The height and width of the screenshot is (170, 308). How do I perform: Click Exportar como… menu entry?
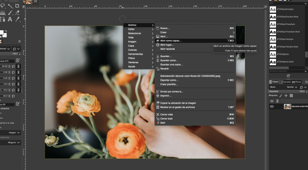click(169, 80)
